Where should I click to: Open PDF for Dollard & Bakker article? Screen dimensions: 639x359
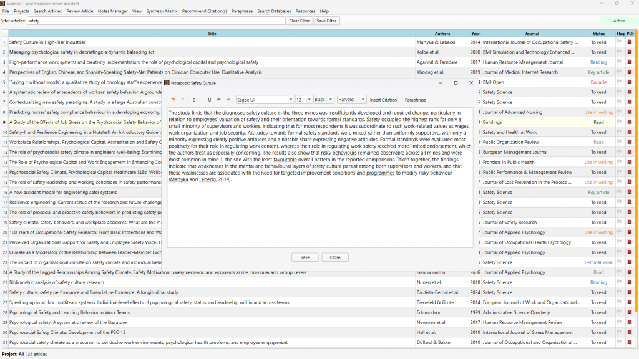629,342
